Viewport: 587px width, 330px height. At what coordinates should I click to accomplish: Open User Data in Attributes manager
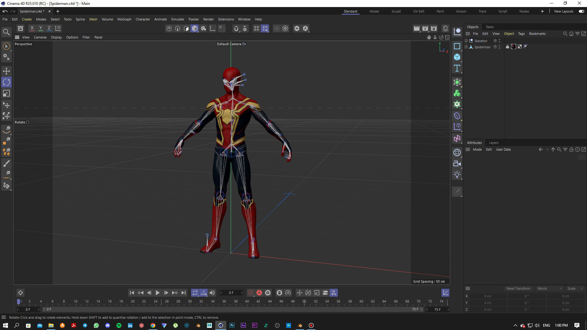(503, 149)
